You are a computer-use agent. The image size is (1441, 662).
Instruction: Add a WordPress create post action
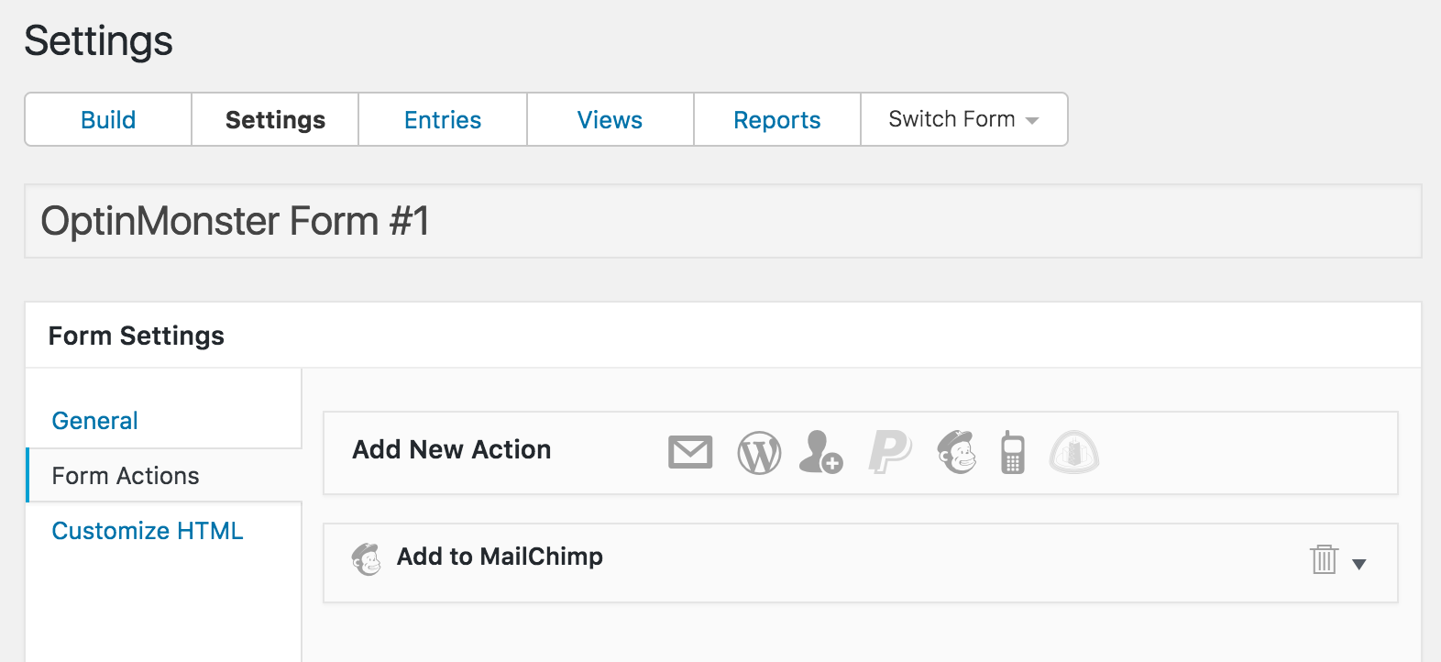click(759, 452)
